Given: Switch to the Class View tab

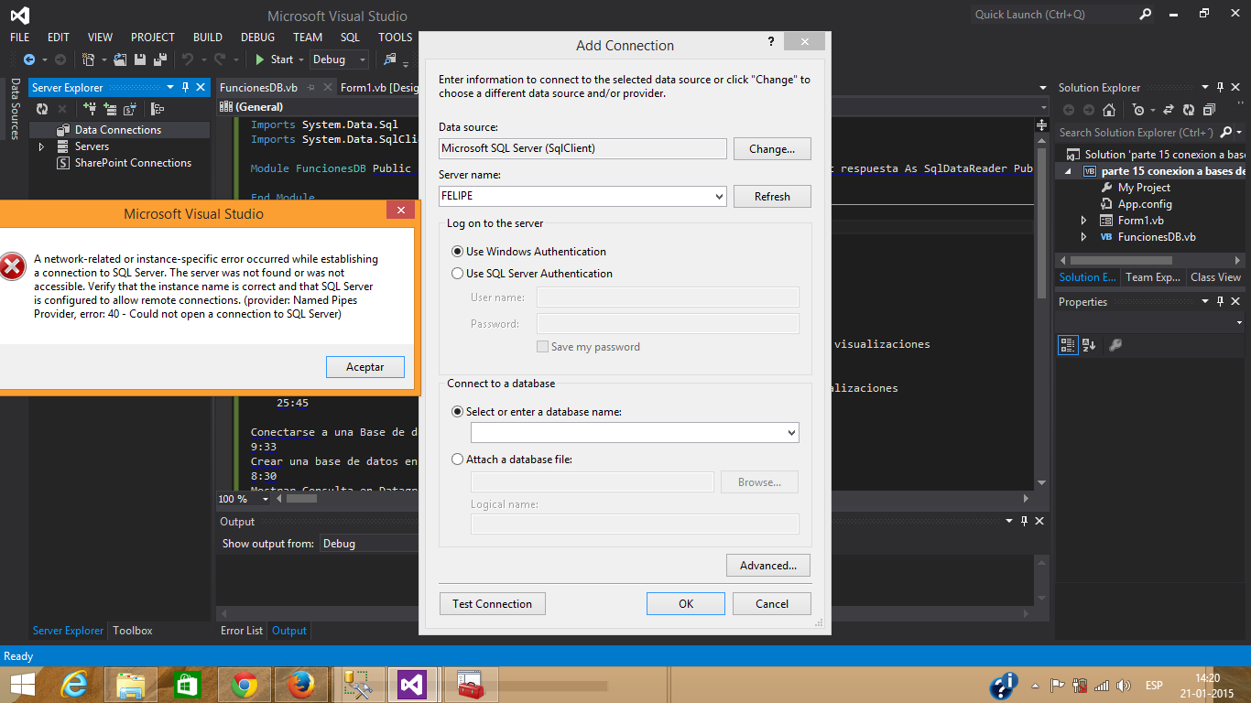Looking at the screenshot, I should (x=1215, y=277).
